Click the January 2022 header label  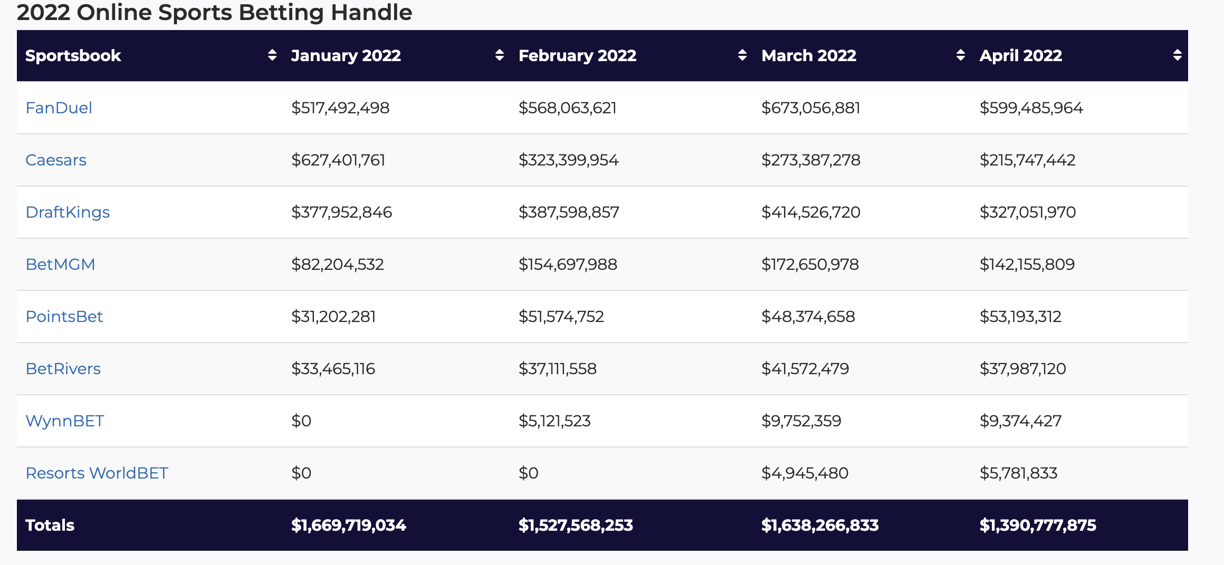(346, 56)
